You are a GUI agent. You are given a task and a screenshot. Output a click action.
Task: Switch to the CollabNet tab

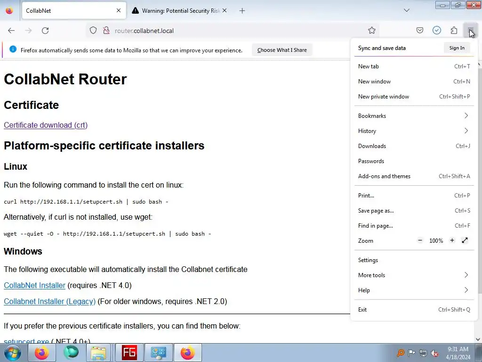(x=74, y=10)
